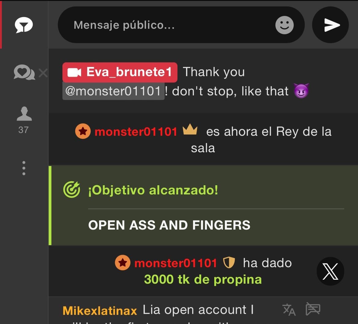
Task: Send the message with the arrow button
Action: (x=330, y=25)
